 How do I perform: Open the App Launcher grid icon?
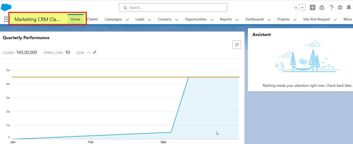coord(6,19)
